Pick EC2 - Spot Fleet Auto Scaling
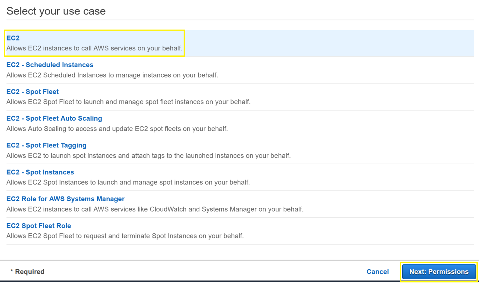The width and height of the screenshot is (483, 285). [54, 118]
